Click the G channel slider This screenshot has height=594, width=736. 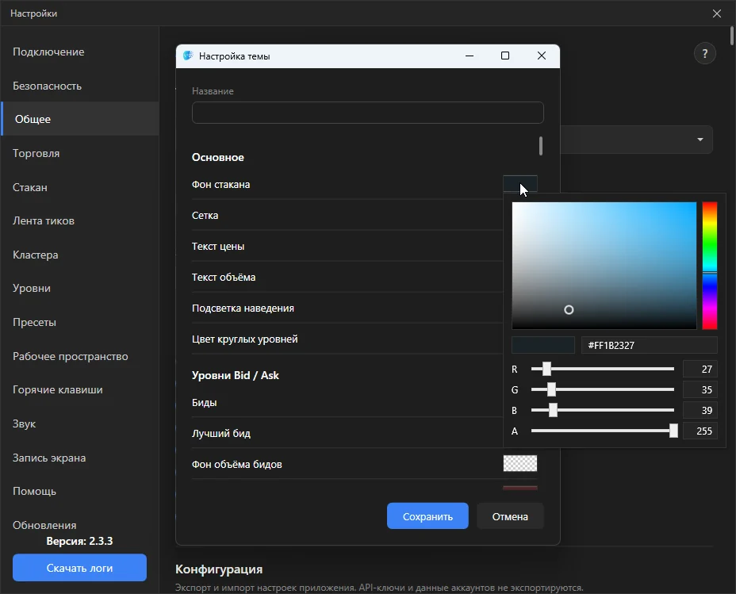[x=603, y=389]
